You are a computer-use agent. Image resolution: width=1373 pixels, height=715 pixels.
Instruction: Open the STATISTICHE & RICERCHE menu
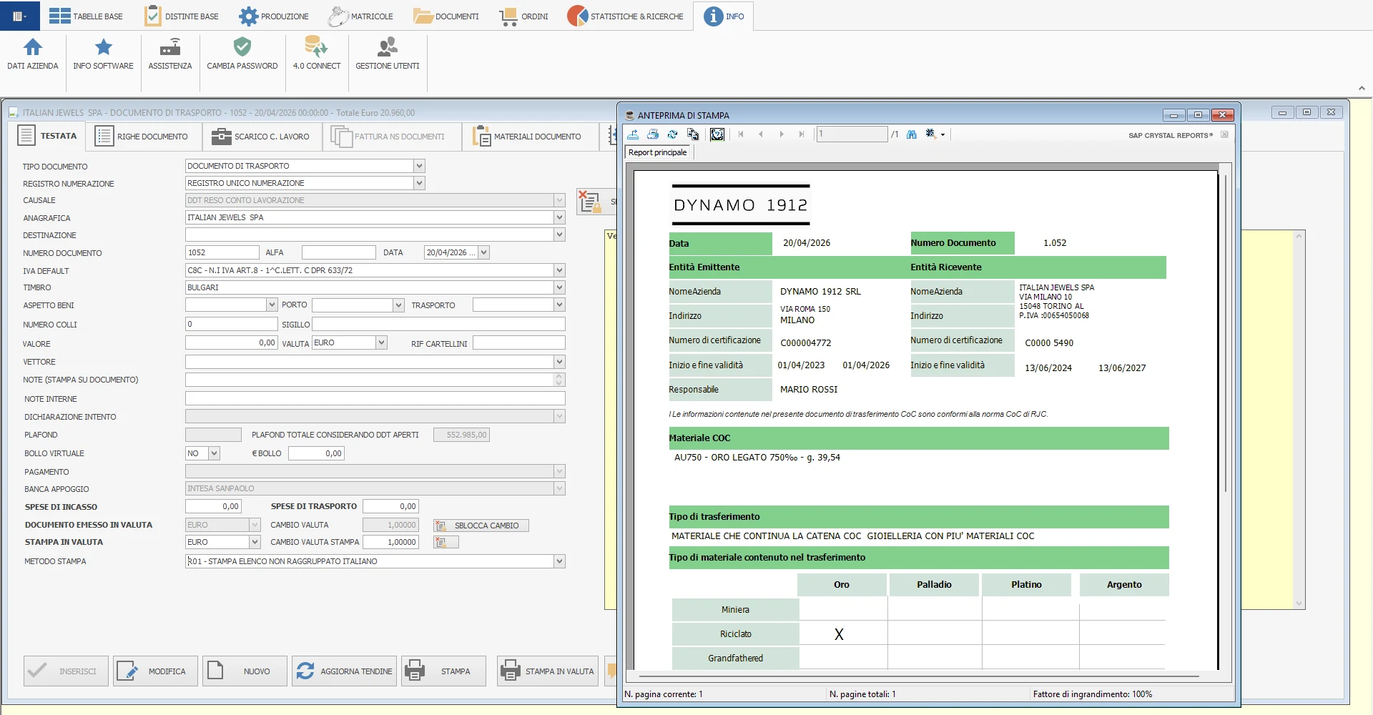tap(626, 16)
